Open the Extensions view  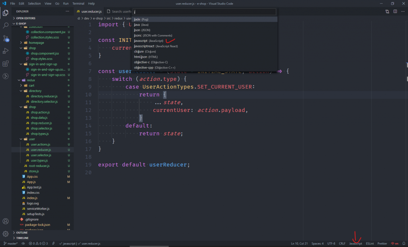(x=6, y=64)
